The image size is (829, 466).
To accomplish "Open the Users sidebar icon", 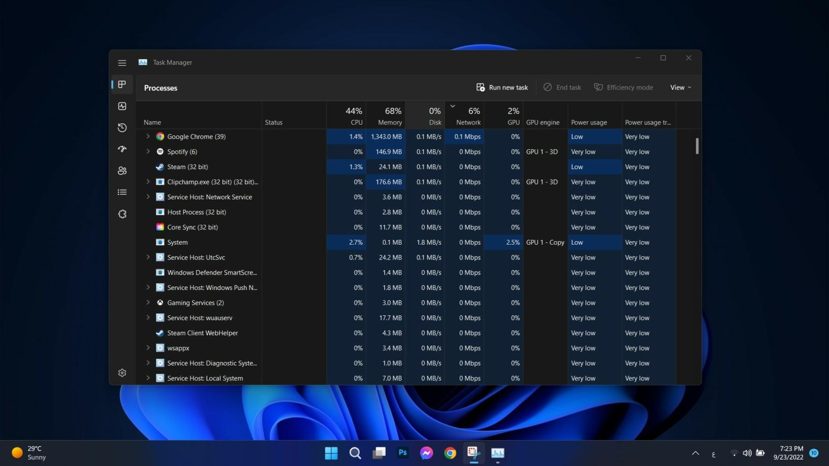I will [x=122, y=171].
